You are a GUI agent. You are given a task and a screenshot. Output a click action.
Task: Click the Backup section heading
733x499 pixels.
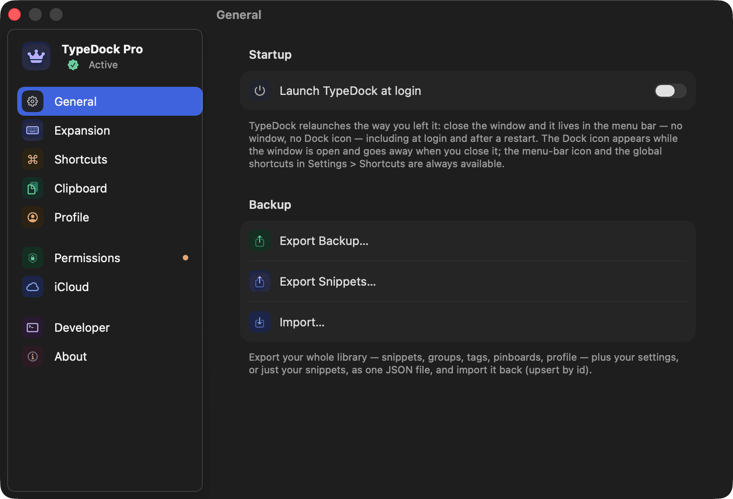click(270, 204)
